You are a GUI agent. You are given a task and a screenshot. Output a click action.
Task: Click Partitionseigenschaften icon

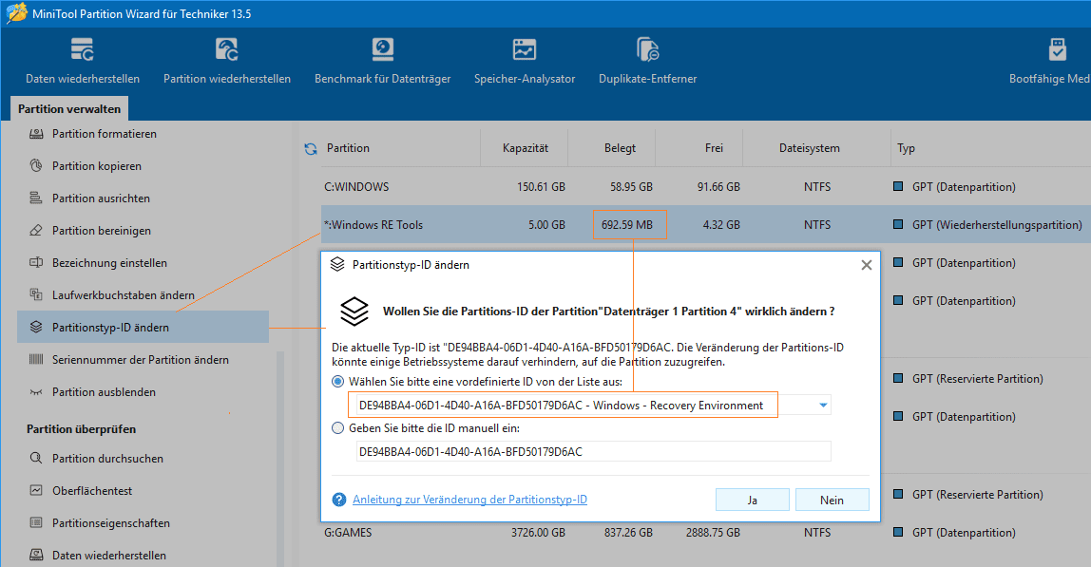pyautogui.click(x=36, y=522)
